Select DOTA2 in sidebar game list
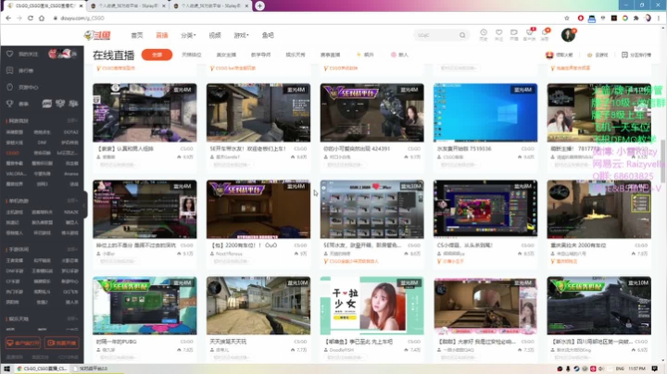Viewport: 667px width, 374px height. coord(71,132)
